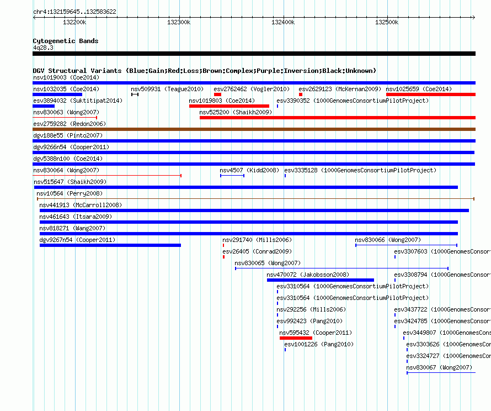This screenshot has width=491, height=411.
Task: Select nsv461643 (Itsara2009) label
Action: click(x=76, y=217)
